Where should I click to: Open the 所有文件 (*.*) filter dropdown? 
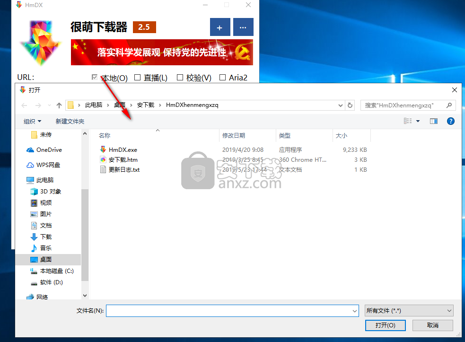(409, 311)
